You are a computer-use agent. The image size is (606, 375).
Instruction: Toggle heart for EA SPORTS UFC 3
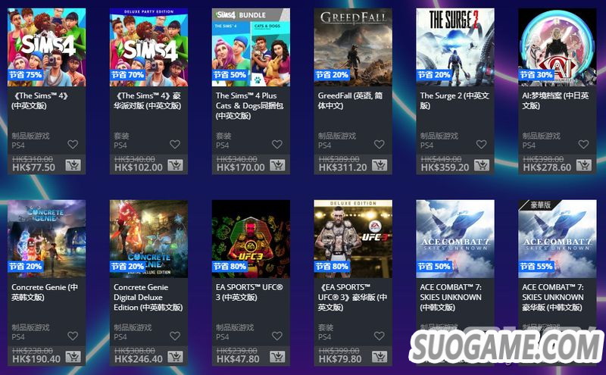click(x=277, y=336)
